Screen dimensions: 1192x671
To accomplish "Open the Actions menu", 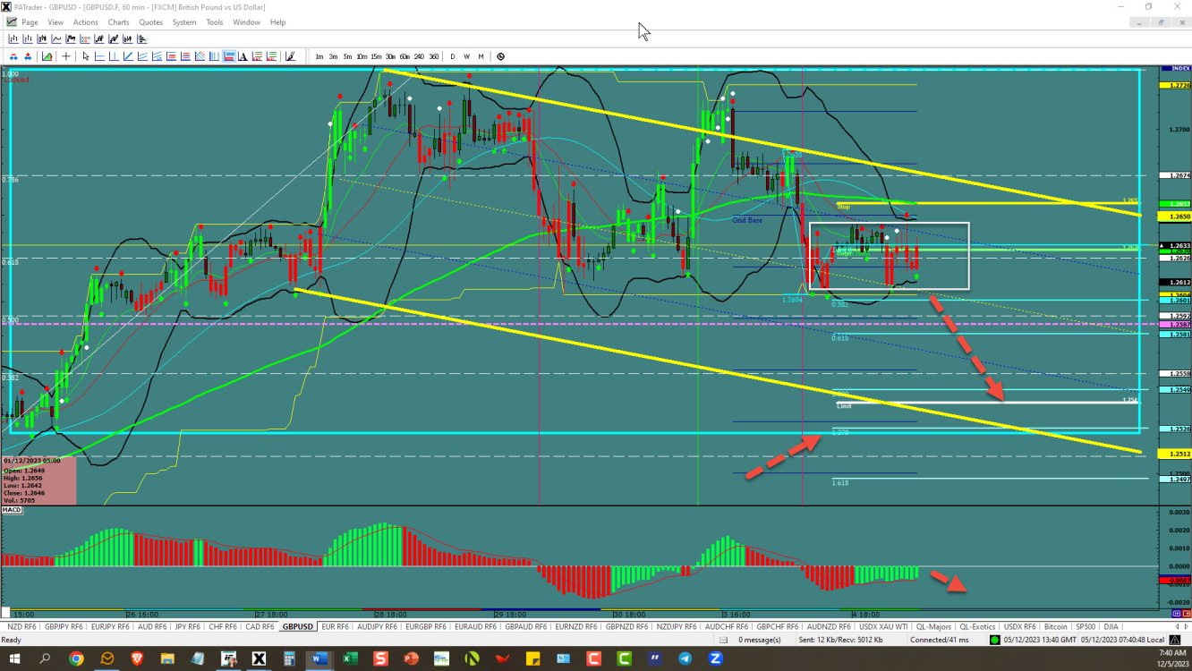I will pyautogui.click(x=86, y=22).
